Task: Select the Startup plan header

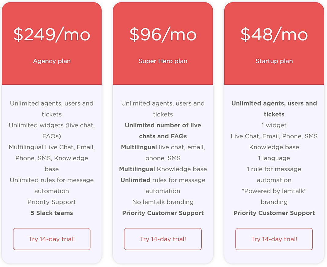Action: click(x=274, y=61)
